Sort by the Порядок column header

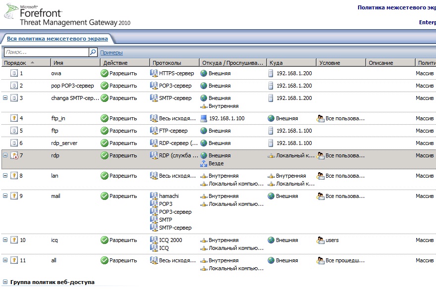[26, 63]
